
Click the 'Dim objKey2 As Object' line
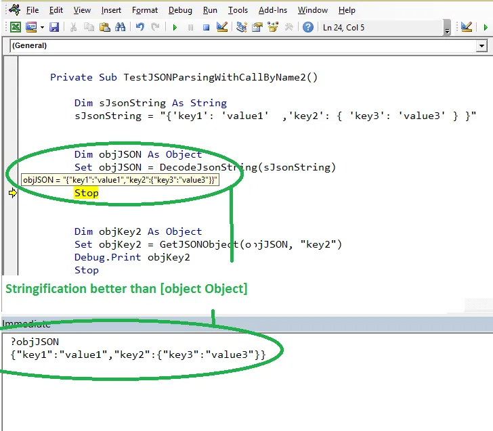pos(138,232)
